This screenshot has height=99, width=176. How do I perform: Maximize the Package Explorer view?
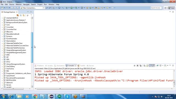click(31, 12)
